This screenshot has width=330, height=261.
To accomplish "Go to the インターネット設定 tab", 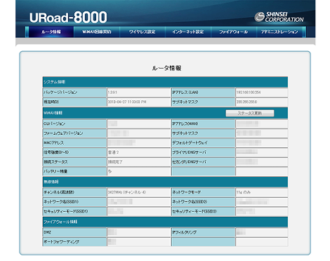I will 188,32.
